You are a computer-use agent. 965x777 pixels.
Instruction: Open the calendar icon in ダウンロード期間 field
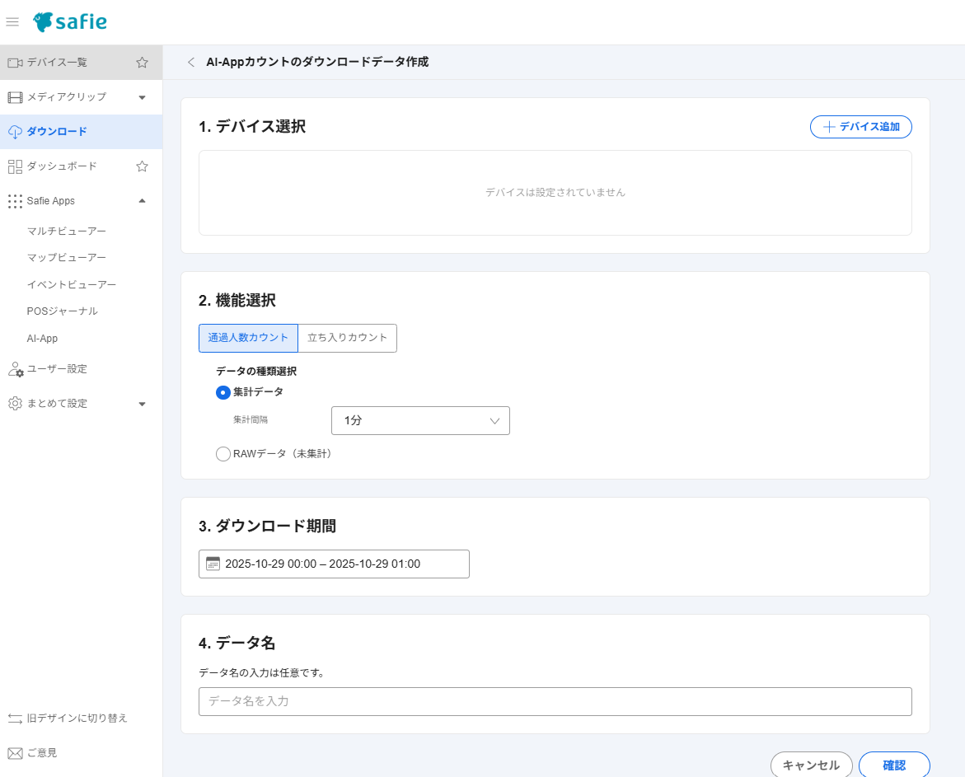click(x=212, y=564)
